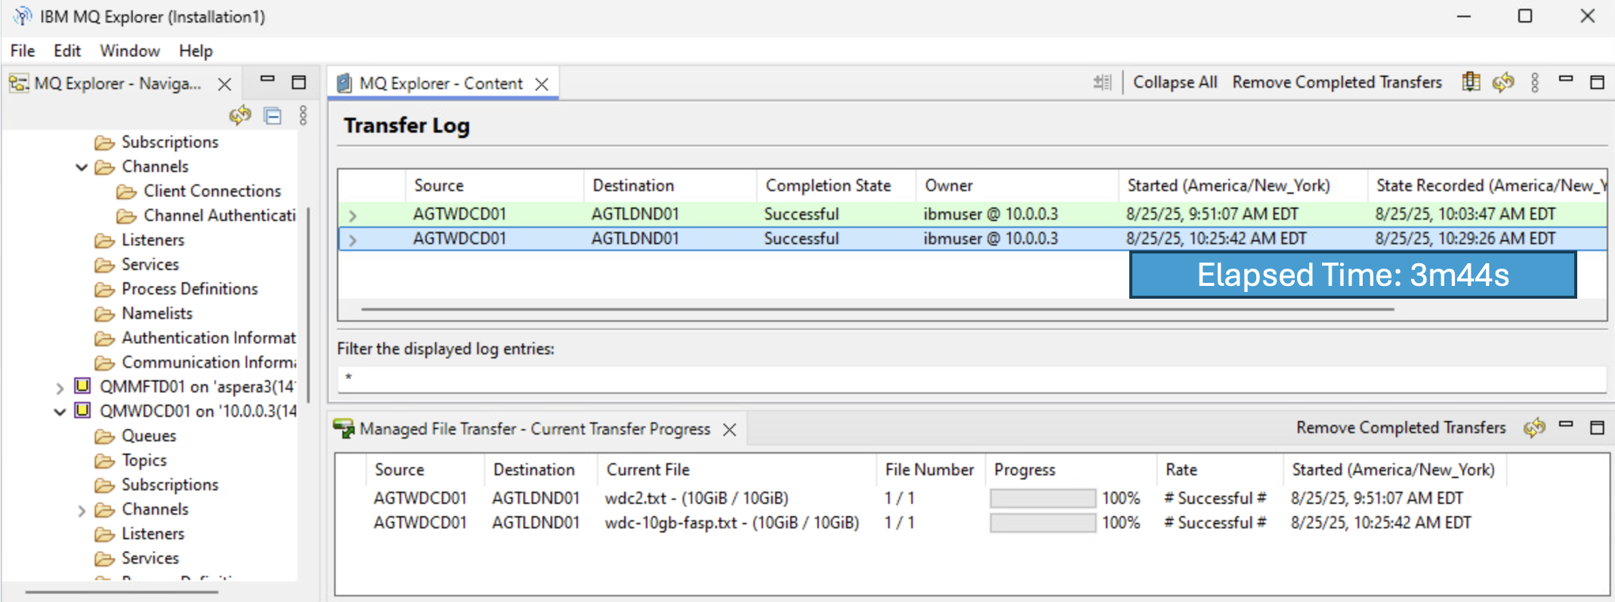Click the 'wdc-10gb-fasp.txt - (10GiB / 10GiB)' cell

(732, 522)
